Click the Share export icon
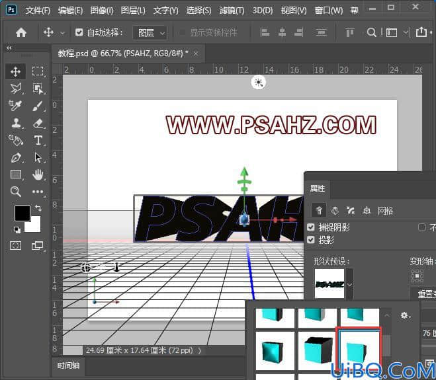 [421, 32]
